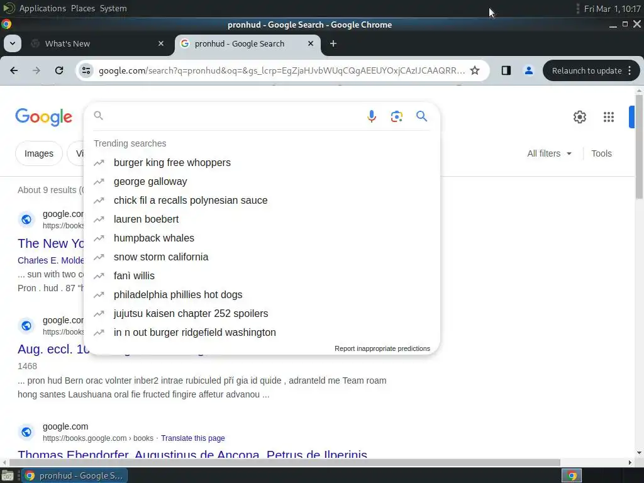Open a new tab with plus button
Screen dimensions: 644x483
[x=333, y=43]
